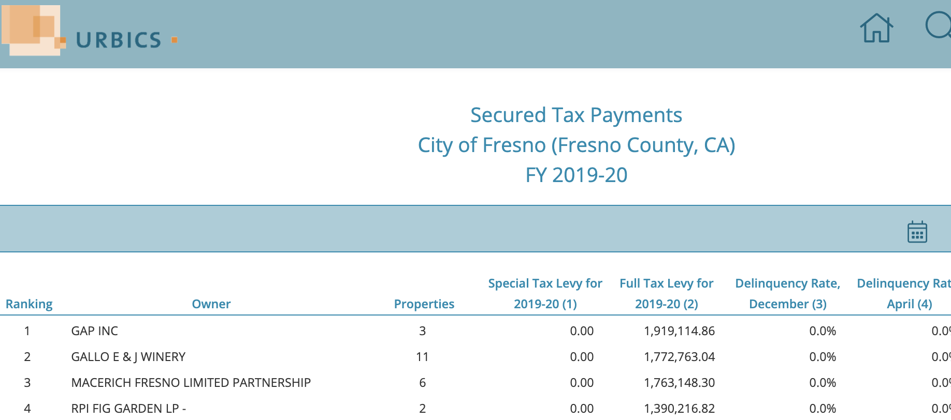Click the FY 2019-20 heading
The height and width of the screenshot is (420, 951).
[x=576, y=175]
